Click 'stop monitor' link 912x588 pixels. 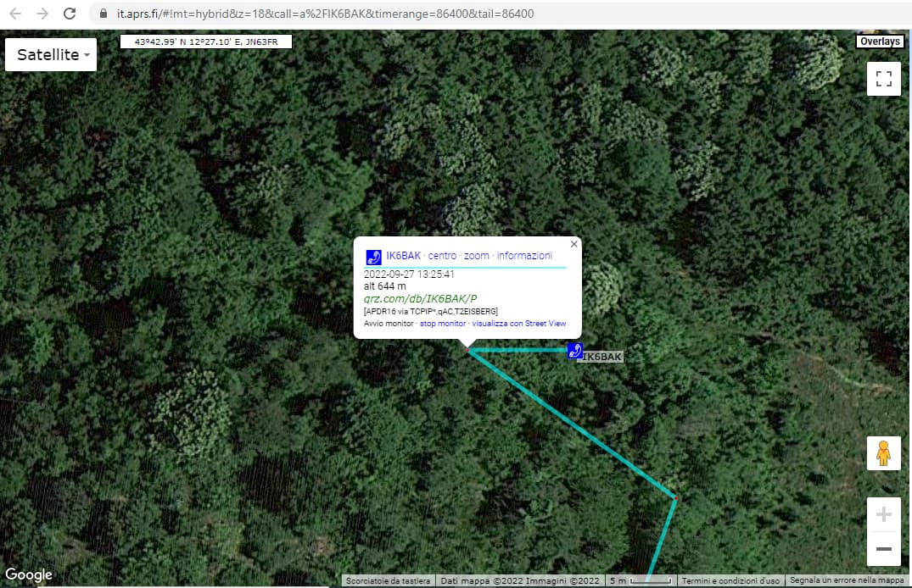[x=442, y=324]
